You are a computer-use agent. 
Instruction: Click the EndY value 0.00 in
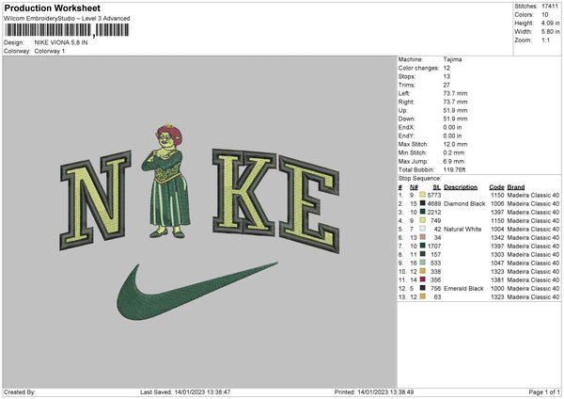(x=452, y=136)
